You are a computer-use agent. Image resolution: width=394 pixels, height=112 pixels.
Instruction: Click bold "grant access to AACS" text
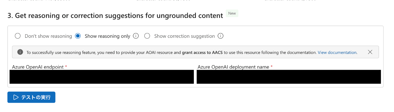tap(202, 52)
